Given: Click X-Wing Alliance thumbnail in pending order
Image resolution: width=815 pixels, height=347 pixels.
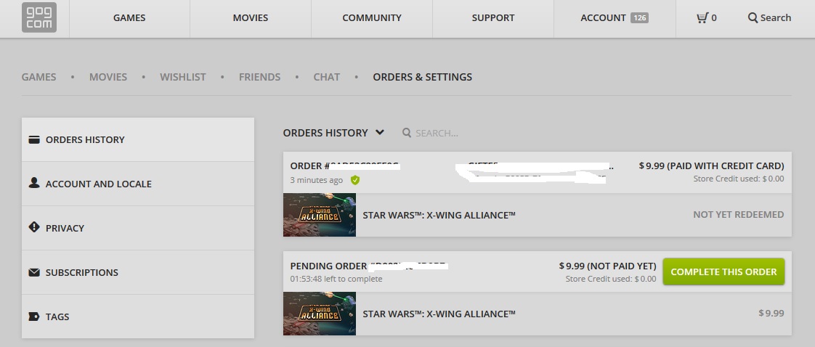Looking at the screenshot, I should [x=320, y=313].
